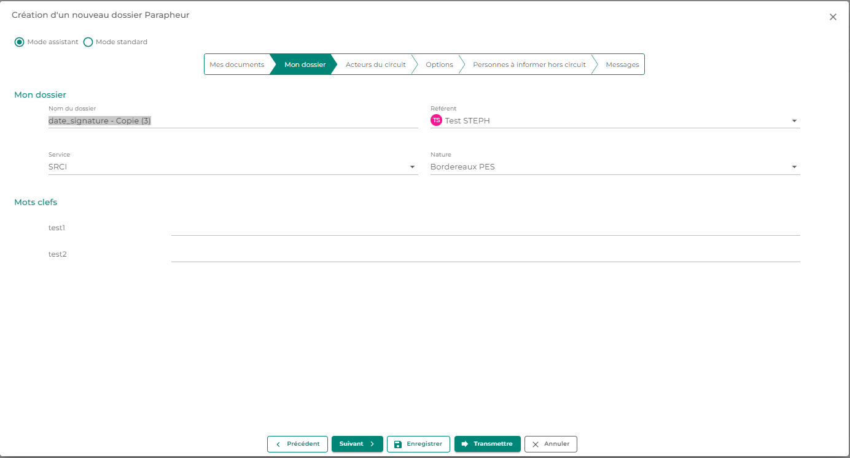Click the Mon dossier section heading
The width and height of the screenshot is (850, 458).
tap(40, 95)
